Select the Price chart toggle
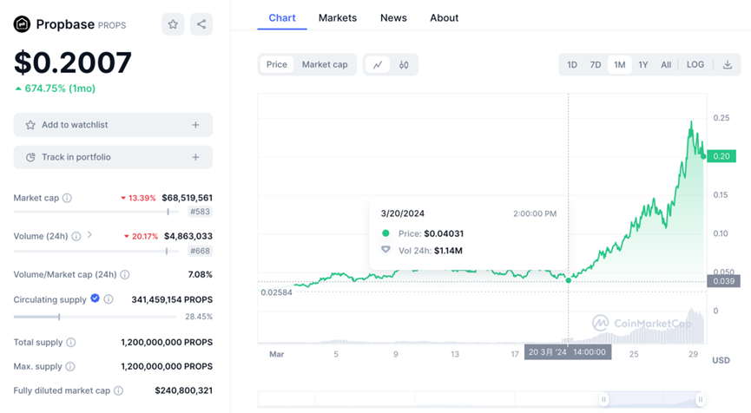This screenshot has width=751, height=413. coord(277,64)
